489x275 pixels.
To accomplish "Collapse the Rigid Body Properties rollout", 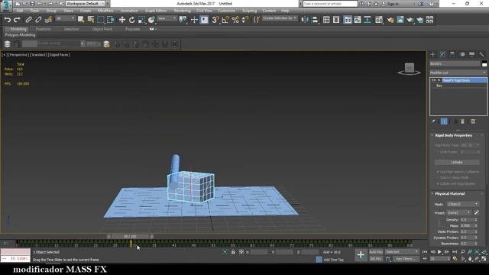I will pos(453,136).
